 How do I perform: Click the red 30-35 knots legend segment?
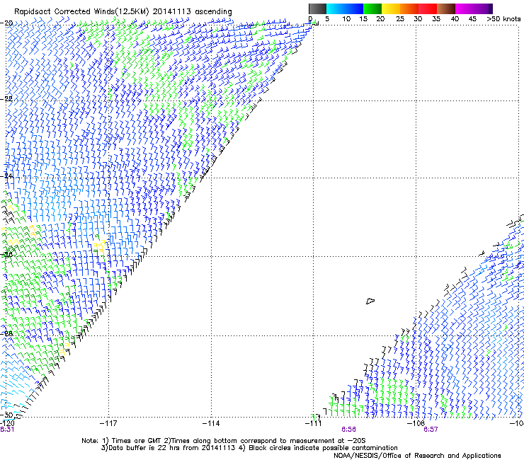click(x=428, y=8)
